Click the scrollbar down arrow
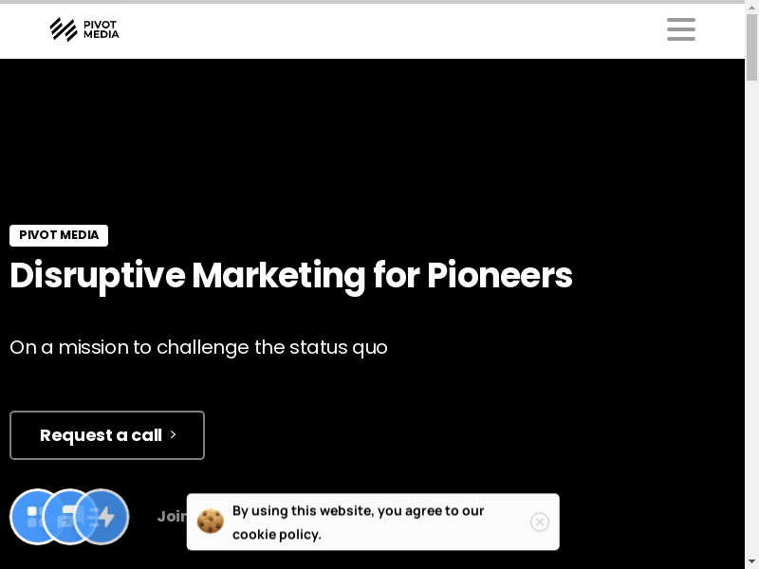Screen dimensions: 759x569 click(752, 560)
